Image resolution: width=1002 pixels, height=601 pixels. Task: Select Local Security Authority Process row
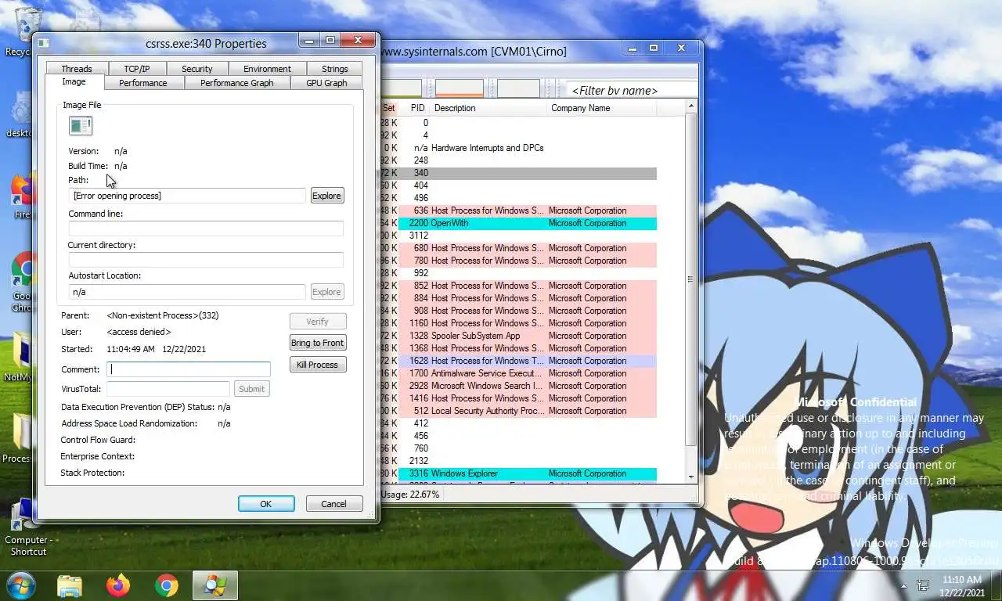[x=519, y=411]
